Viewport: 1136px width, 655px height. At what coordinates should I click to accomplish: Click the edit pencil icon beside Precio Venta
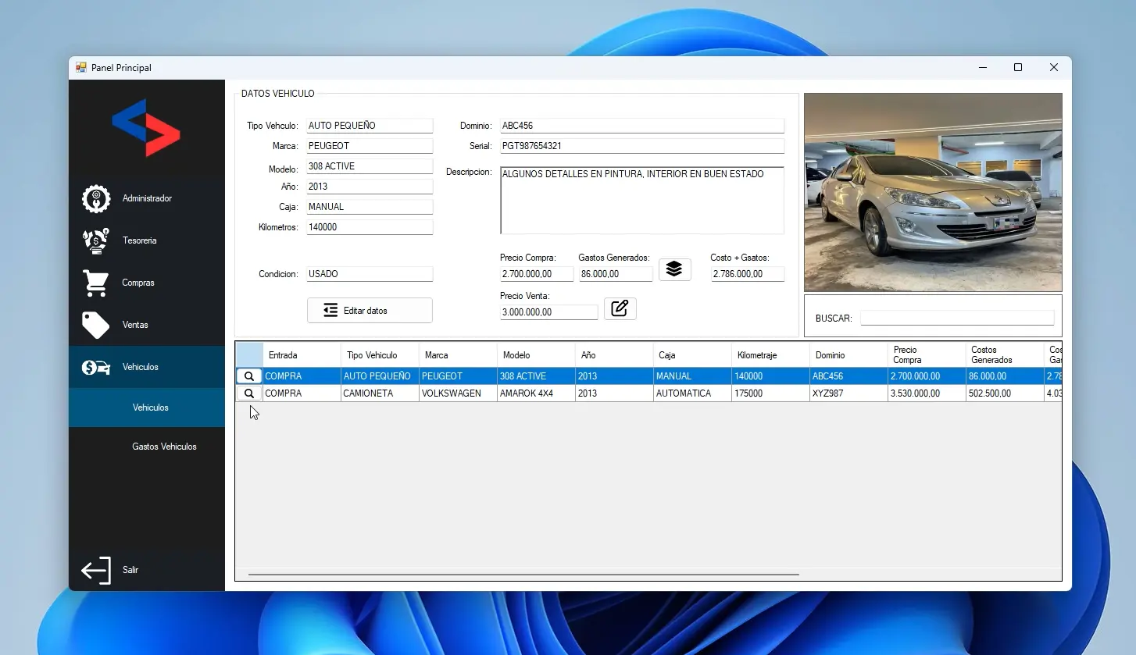click(620, 308)
